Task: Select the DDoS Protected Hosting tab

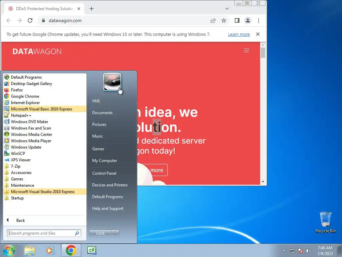Action: pos(44,9)
